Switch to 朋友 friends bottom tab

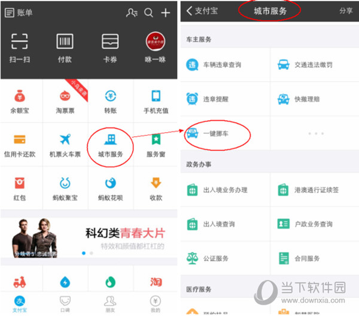click(x=110, y=304)
